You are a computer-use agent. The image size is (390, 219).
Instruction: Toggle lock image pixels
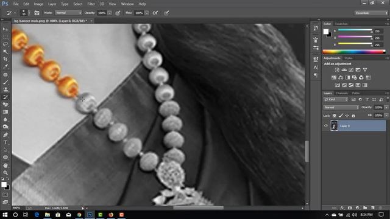(x=341, y=116)
